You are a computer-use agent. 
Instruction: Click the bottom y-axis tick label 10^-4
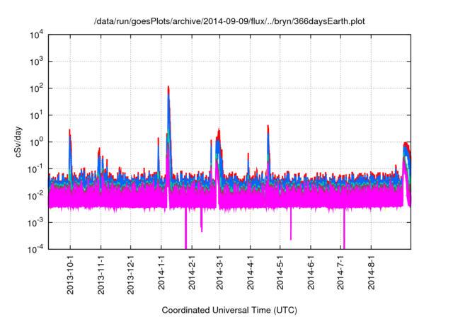click(x=37, y=249)
